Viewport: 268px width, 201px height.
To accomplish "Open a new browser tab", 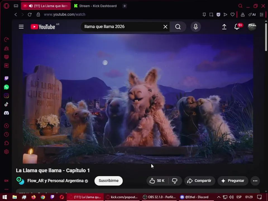I will [125, 6].
